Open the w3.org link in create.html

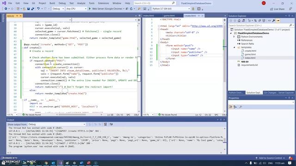coord(207,26)
